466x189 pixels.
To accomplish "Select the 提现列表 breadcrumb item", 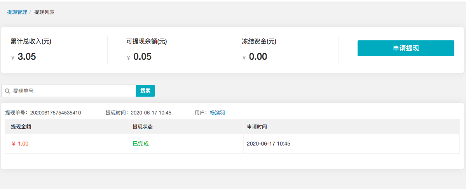I will tap(44, 12).
